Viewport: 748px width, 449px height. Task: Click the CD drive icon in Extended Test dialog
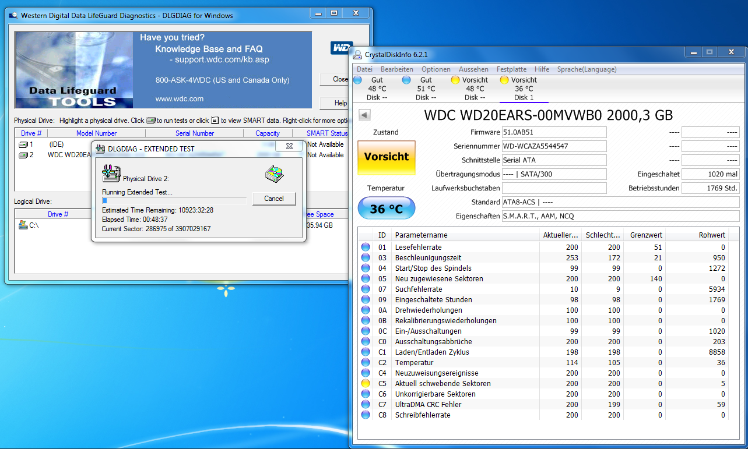click(x=274, y=173)
